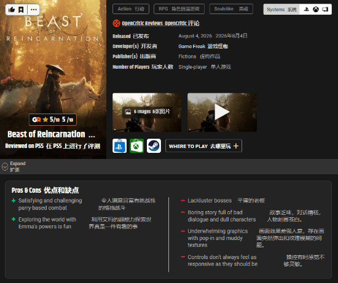Open the Xbox Store shopping bag icon
The width and height of the screenshot is (338, 283).
pyautogui.click(x=136, y=146)
